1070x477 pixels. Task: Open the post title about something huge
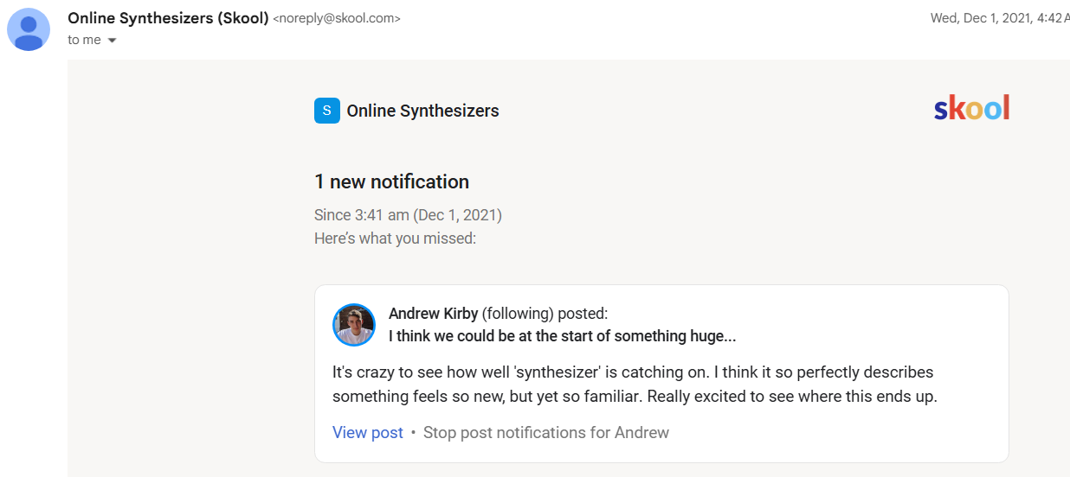click(562, 336)
